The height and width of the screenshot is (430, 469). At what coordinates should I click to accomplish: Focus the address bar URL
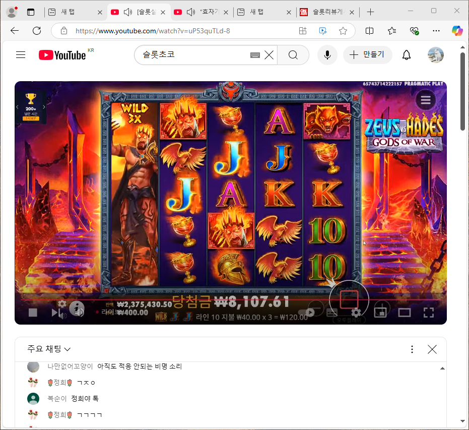(x=153, y=31)
